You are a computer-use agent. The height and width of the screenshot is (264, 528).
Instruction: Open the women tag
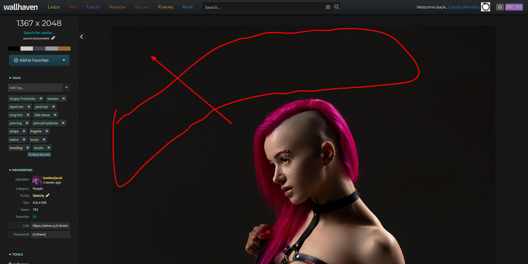coord(52,99)
